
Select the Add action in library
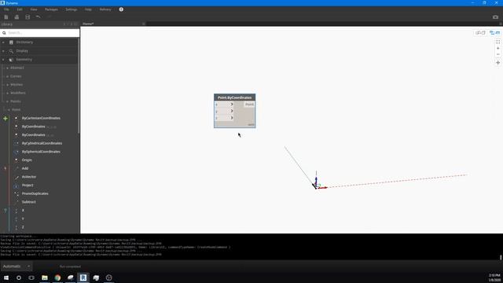25,168
